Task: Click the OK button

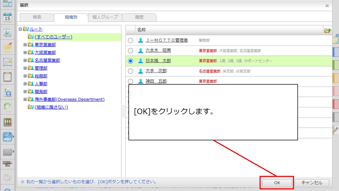Action: pos(277,183)
